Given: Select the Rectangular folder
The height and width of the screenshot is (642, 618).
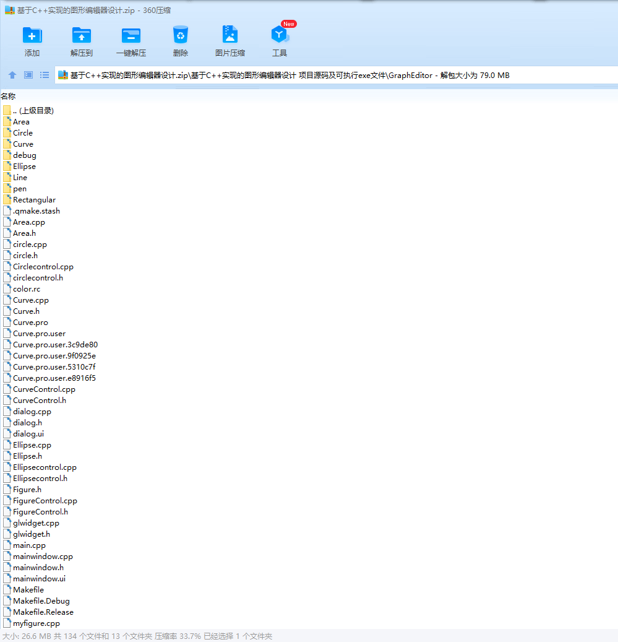Looking at the screenshot, I should click(29, 200).
